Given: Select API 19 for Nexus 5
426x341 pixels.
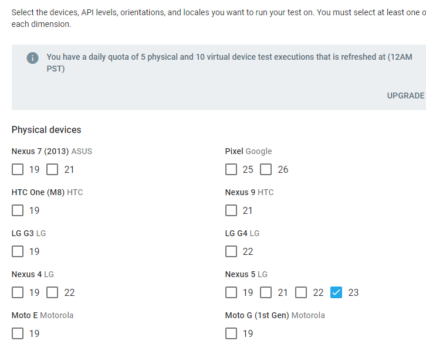Looking at the screenshot, I should [231, 292].
